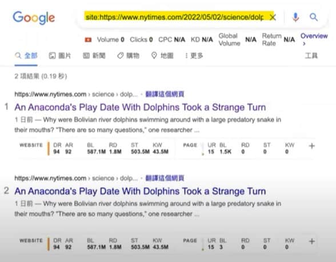Open second Anaconda's Play Date result title
The width and height of the screenshot is (336, 262).
140,191
